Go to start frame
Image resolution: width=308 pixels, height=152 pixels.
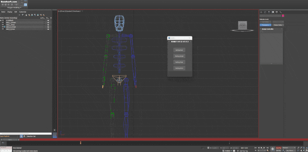(255, 148)
